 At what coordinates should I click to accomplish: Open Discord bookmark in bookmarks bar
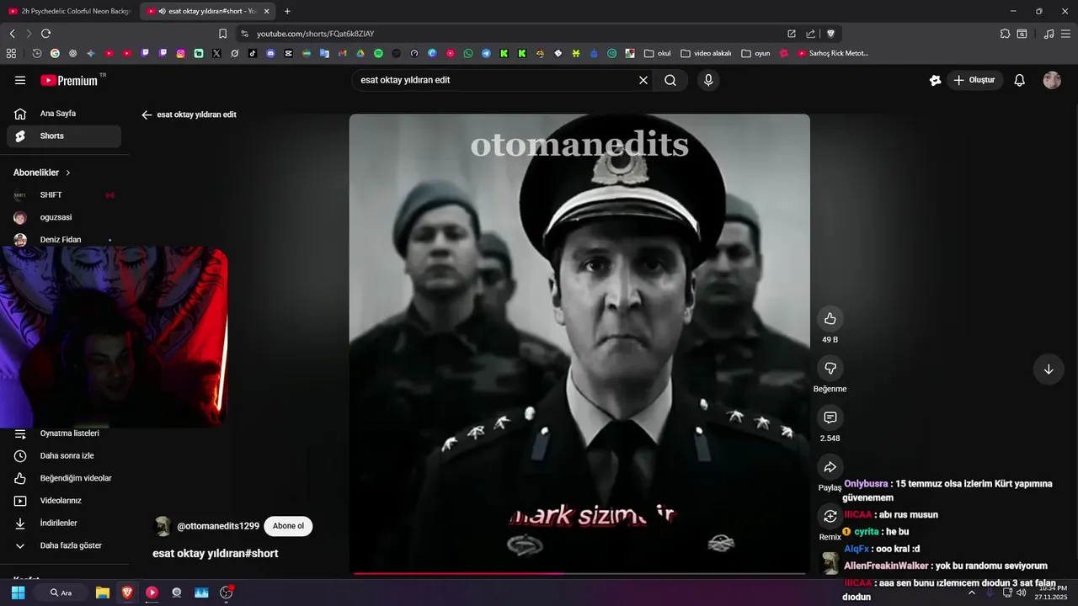click(270, 53)
